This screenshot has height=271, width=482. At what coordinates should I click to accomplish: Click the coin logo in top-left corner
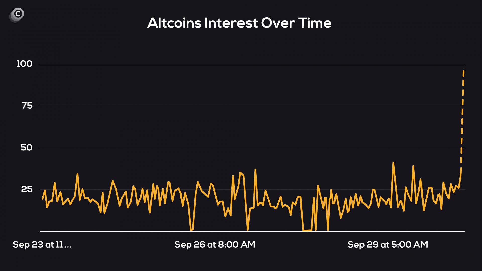pos(17,15)
